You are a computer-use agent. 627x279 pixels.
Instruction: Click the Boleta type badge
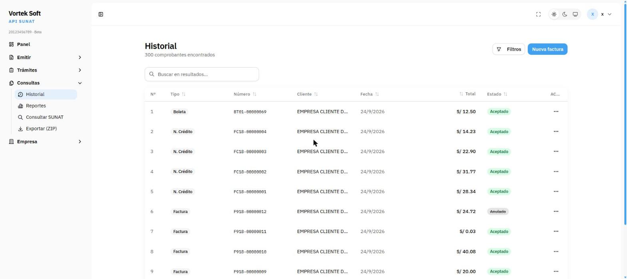pyautogui.click(x=180, y=112)
